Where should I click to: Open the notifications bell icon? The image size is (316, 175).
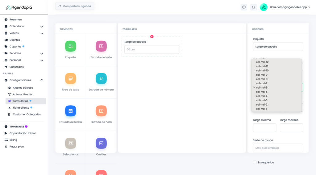253,7
